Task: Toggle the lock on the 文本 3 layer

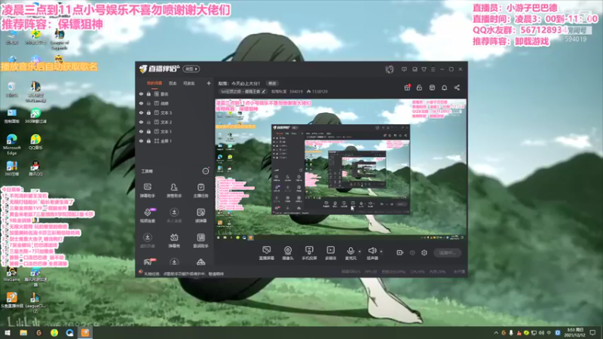Action: [148, 112]
